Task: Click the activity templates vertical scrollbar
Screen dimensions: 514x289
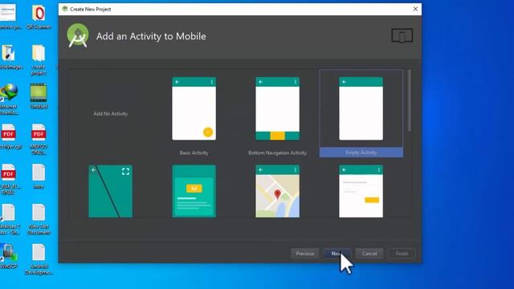Action: point(409,100)
